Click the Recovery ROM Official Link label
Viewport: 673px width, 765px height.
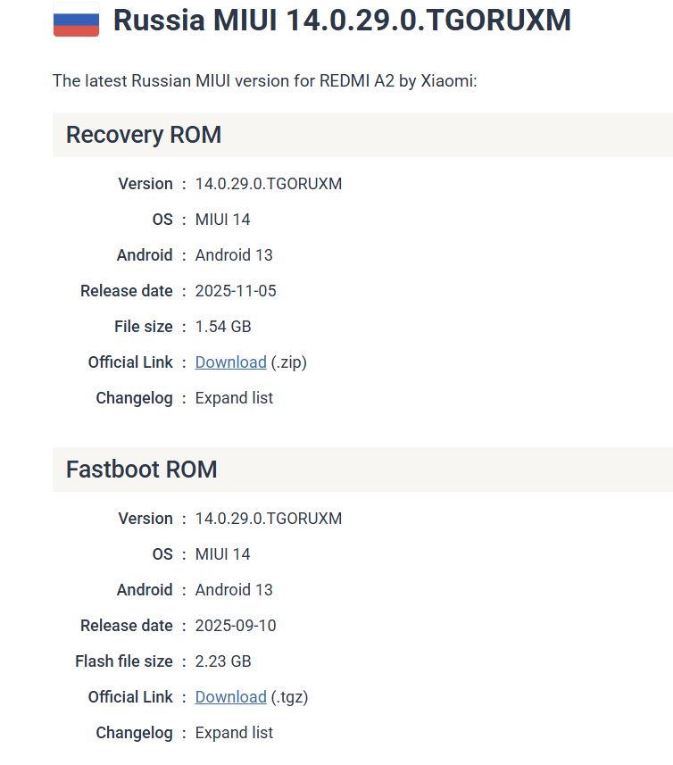pyautogui.click(x=130, y=362)
